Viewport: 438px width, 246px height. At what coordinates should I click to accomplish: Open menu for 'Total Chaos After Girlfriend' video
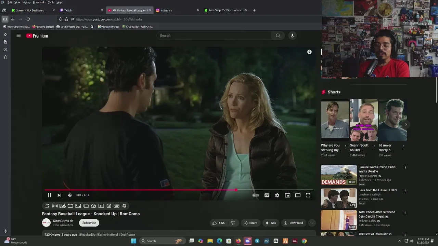coord(405,213)
